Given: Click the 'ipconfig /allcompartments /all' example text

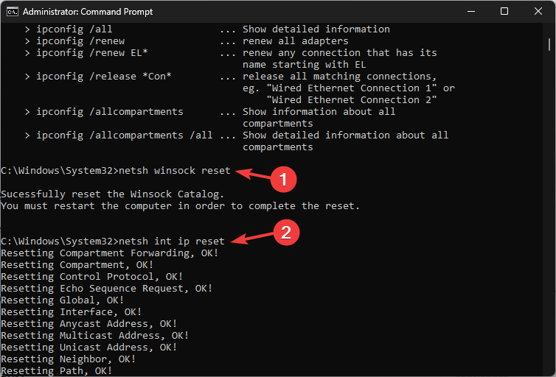Looking at the screenshot, I should 125,135.
